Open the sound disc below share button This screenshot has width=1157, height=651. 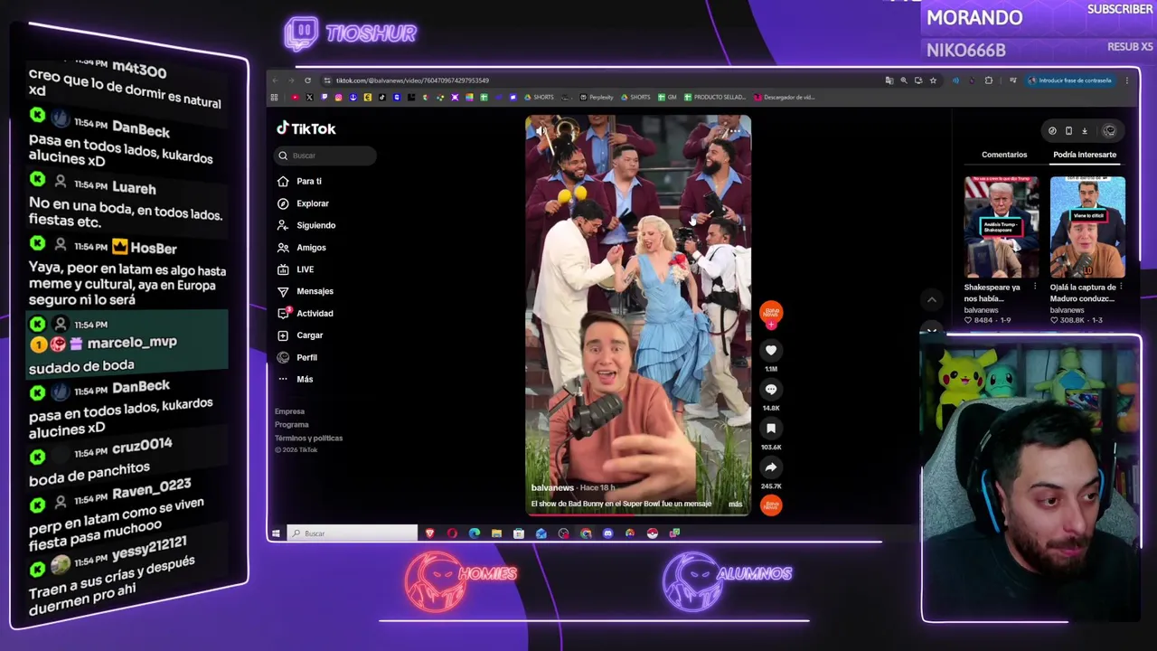771,505
